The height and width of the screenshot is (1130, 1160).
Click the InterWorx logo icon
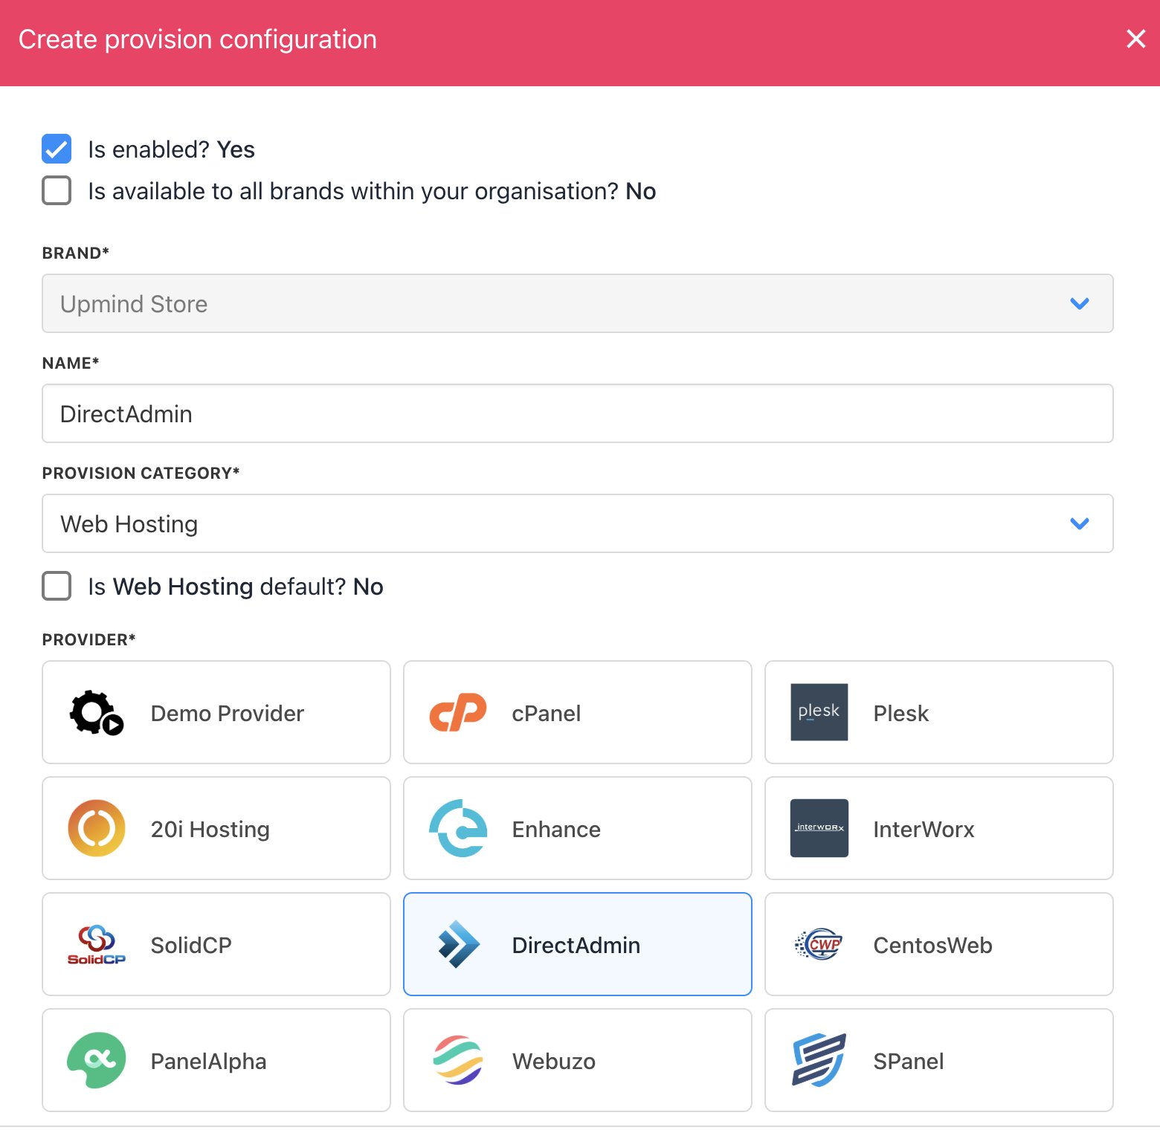[819, 828]
